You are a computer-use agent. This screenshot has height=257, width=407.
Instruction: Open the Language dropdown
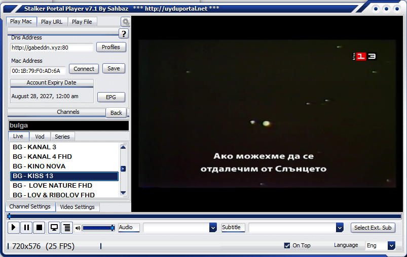[x=391, y=245]
